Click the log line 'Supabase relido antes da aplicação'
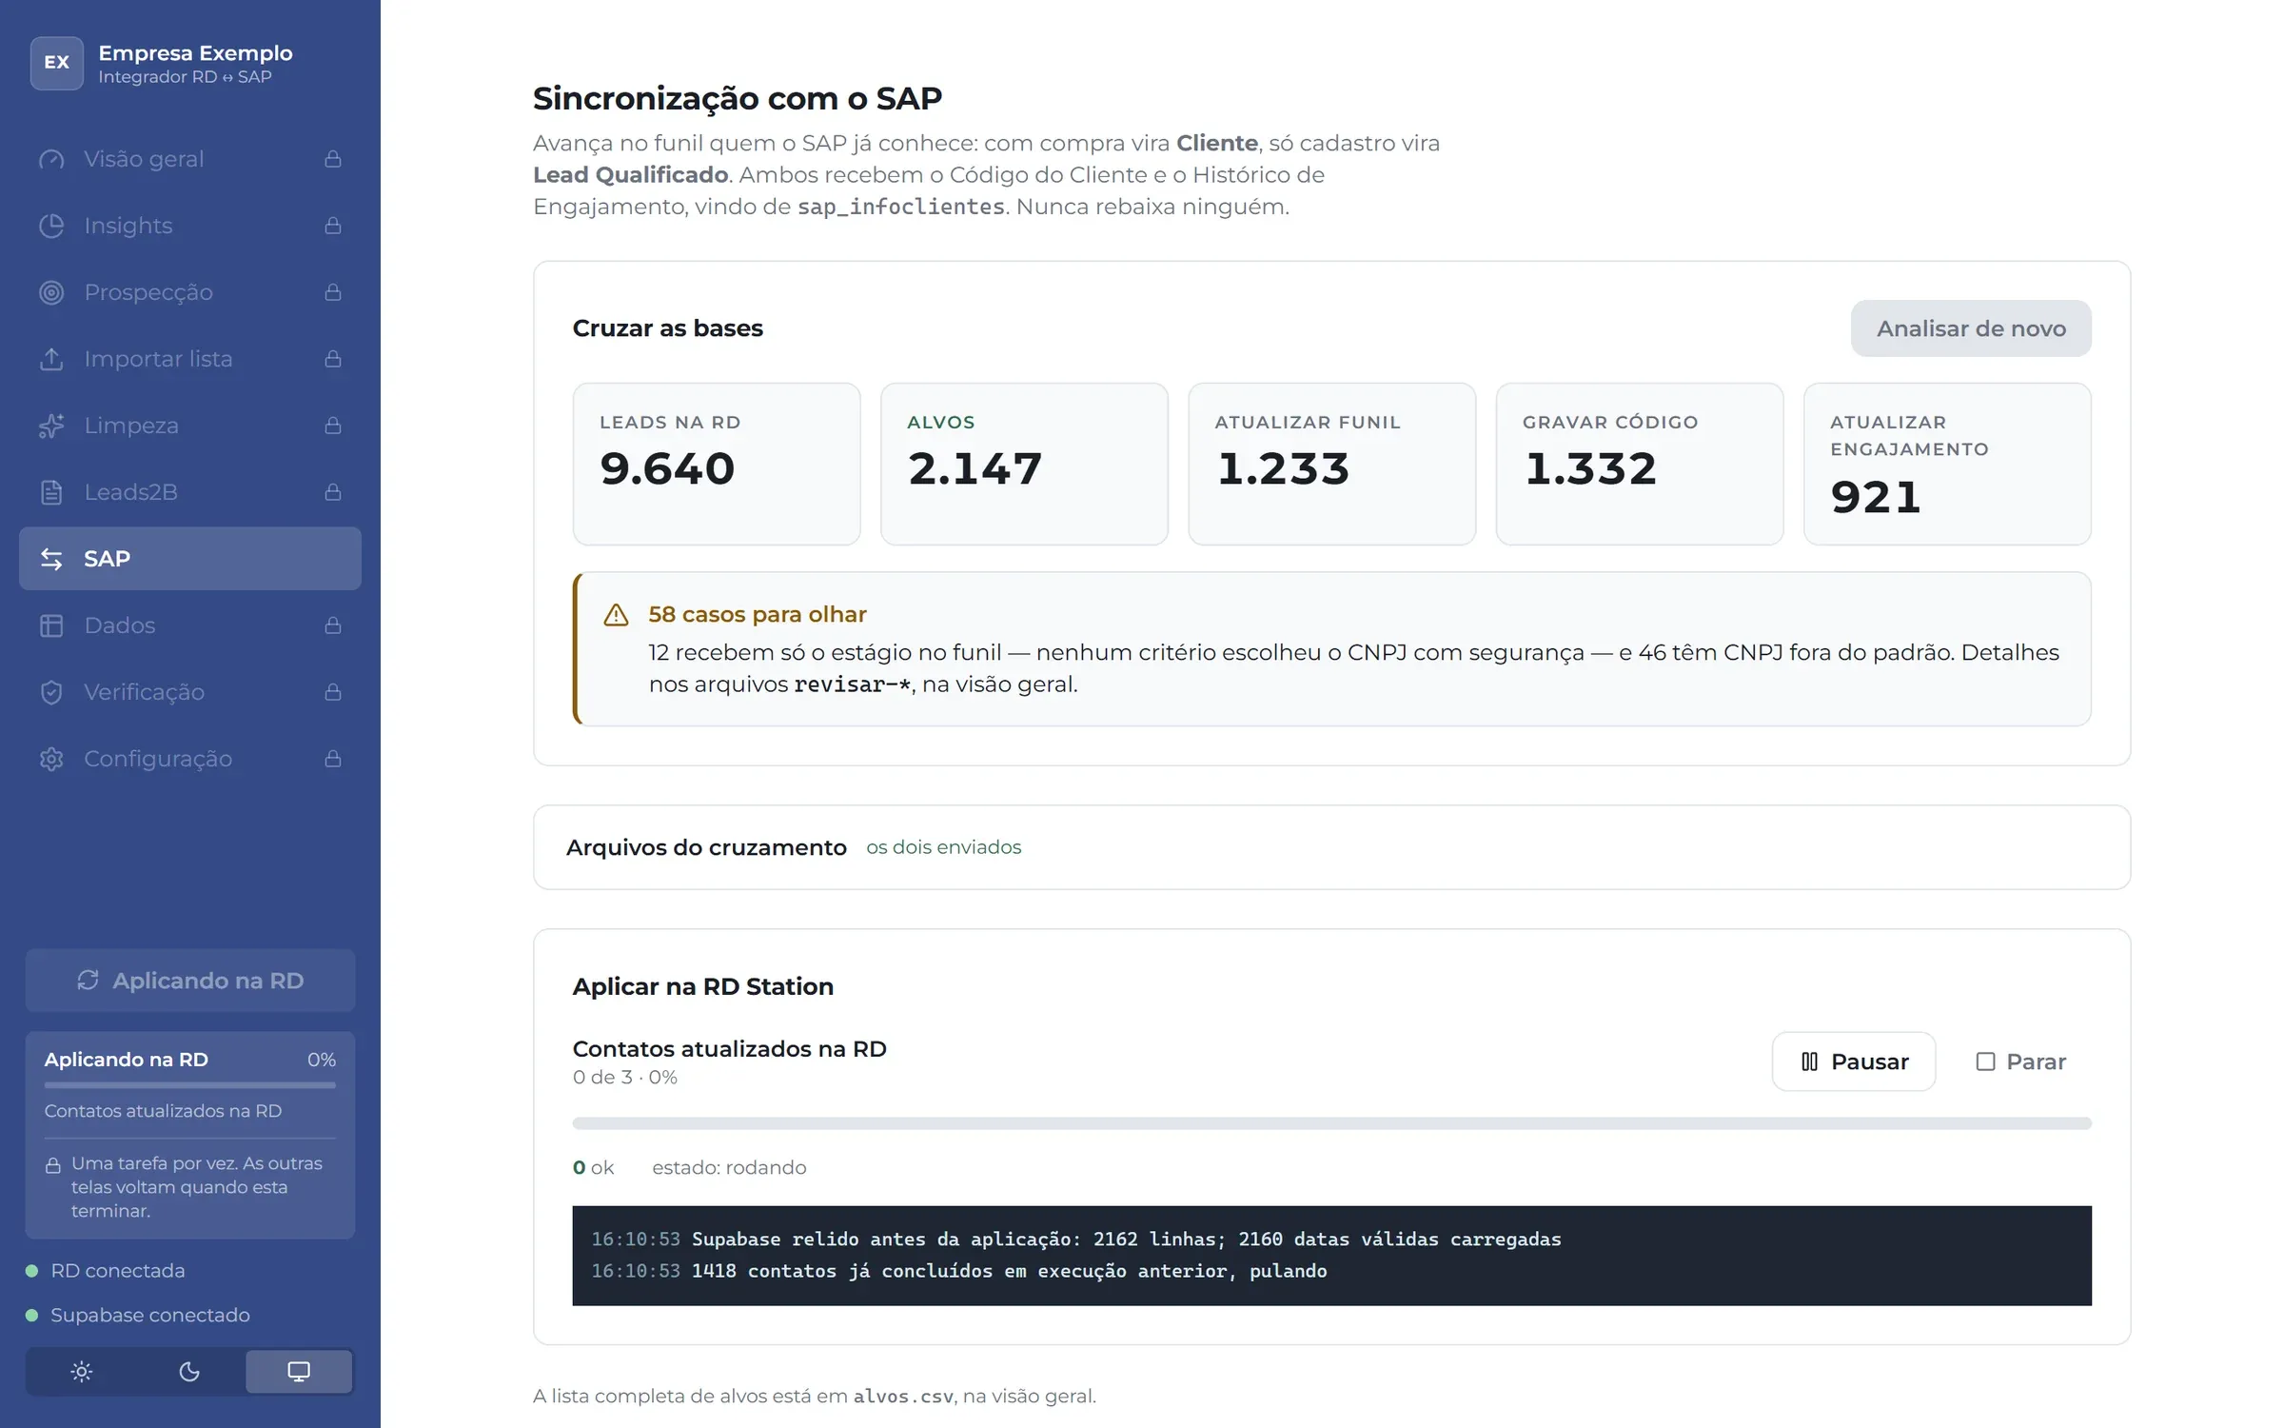Screen dimensions: 2284x1428 (x=1076, y=1240)
